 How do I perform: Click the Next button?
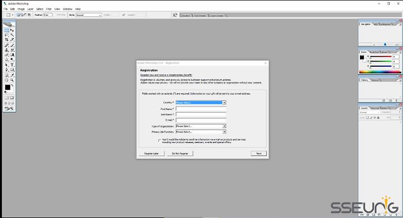point(259,154)
